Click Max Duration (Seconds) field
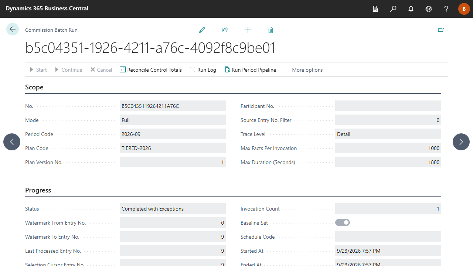This screenshot has width=473, height=266. coord(388,162)
